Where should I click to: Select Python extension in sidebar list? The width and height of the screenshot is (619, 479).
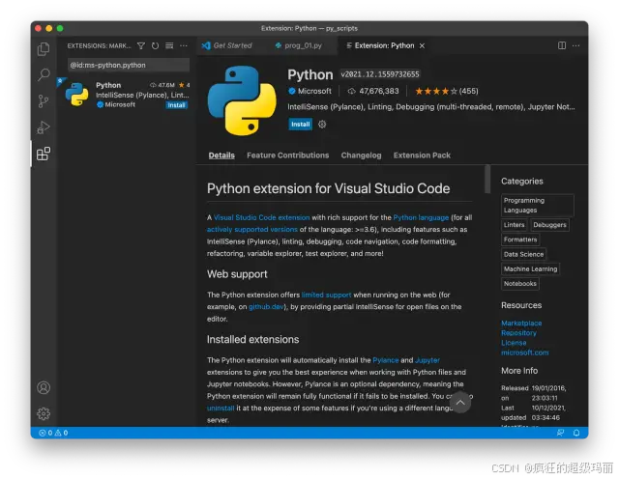[x=126, y=95]
